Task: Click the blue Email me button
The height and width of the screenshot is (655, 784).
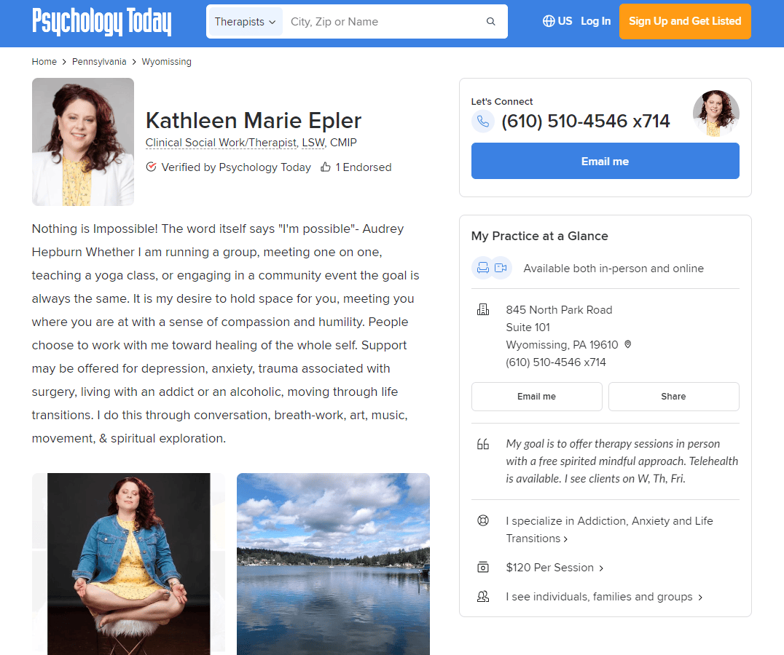Action: point(605,161)
